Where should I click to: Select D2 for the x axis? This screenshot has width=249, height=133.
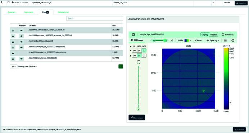coord(144,51)
